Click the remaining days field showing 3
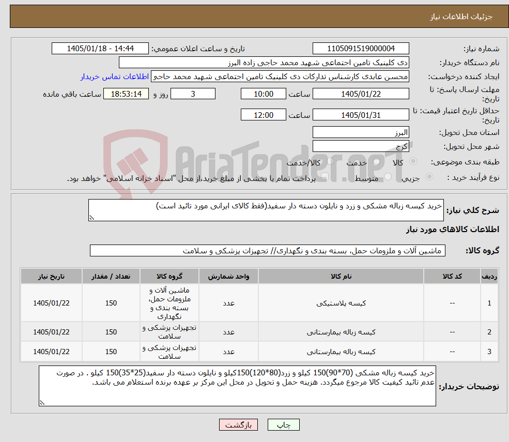 pos(193,94)
